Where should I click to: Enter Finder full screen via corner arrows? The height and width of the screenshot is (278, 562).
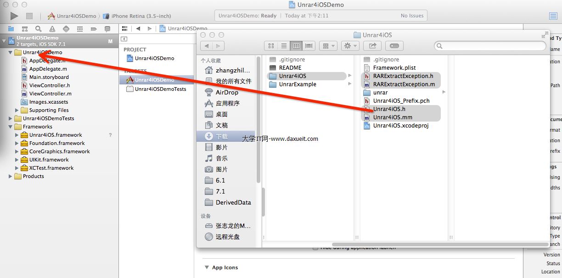545,35
